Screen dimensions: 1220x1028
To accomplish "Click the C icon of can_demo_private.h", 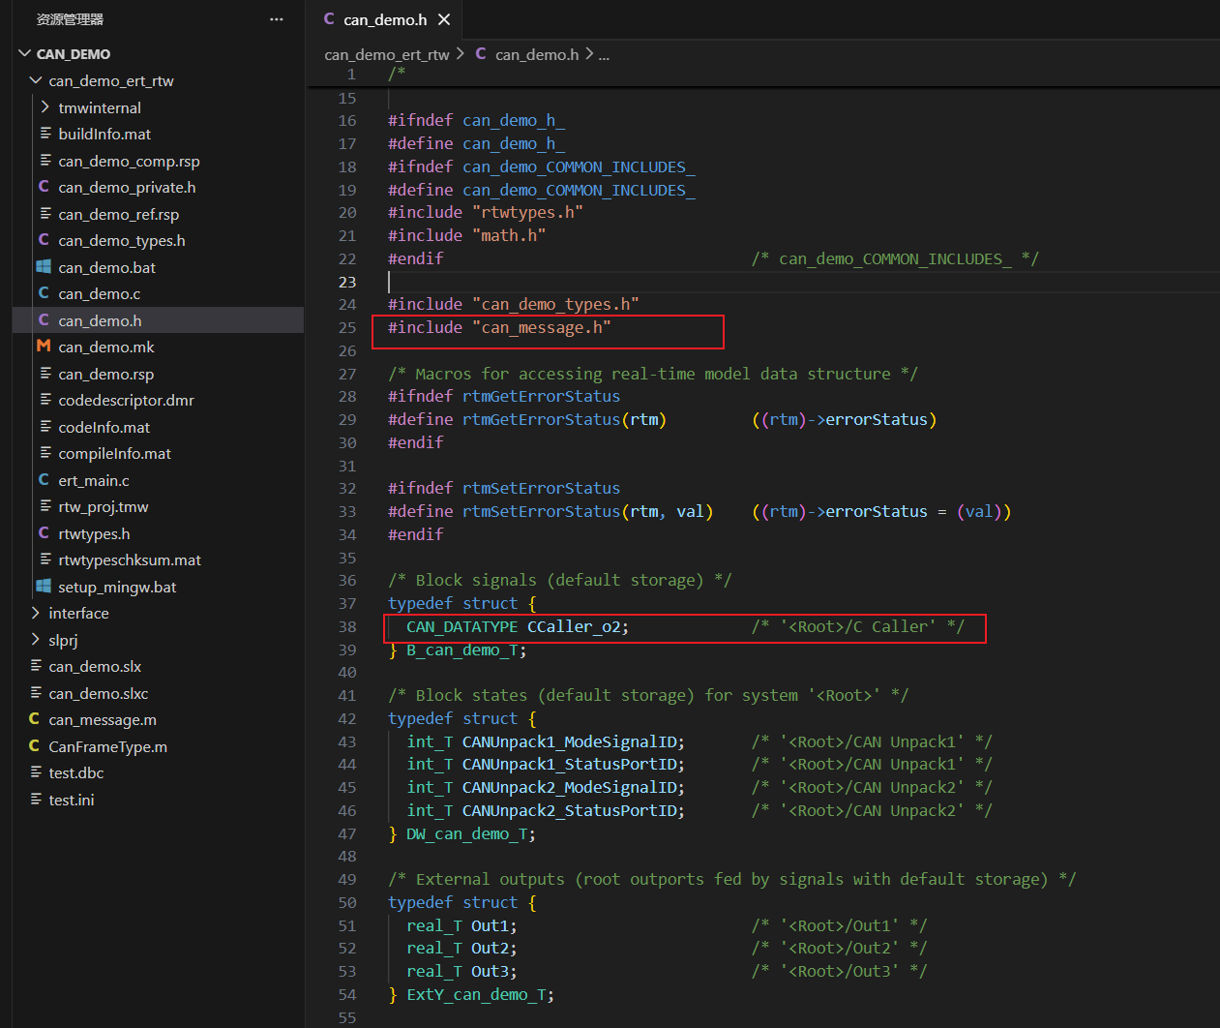I will (x=44, y=187).
